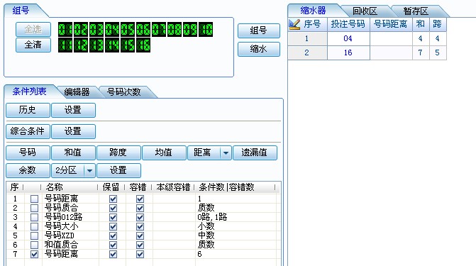Image resolution: width=476 pixels, height=266 pixels.
Task: Select green number tile 08
Action: (x=175, y=30)
